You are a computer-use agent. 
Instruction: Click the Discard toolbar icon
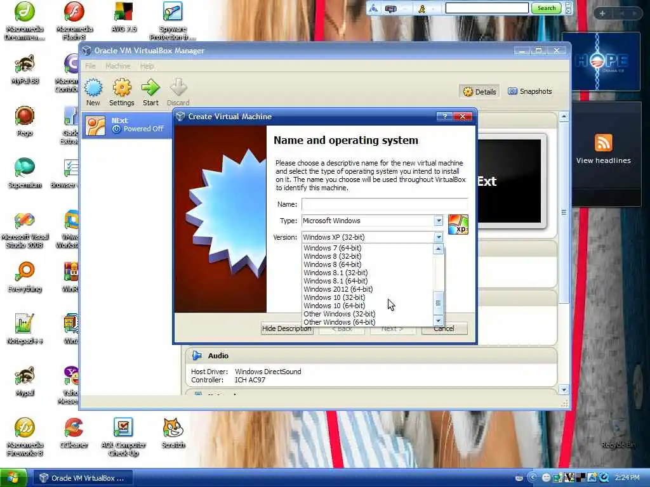point(178,92)
